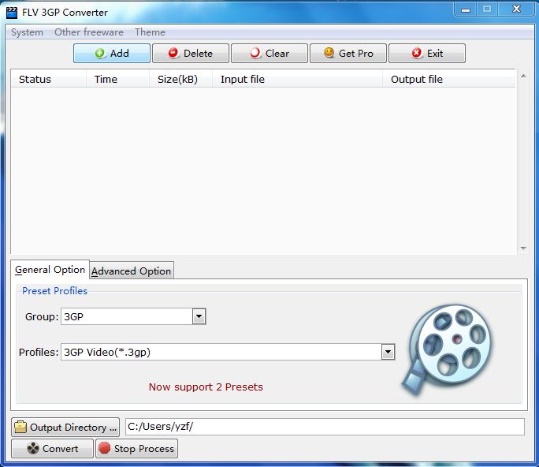Open the Theme menu
Image resolution: width=539 pixels, height=467 pixels.
click(150, 32)
